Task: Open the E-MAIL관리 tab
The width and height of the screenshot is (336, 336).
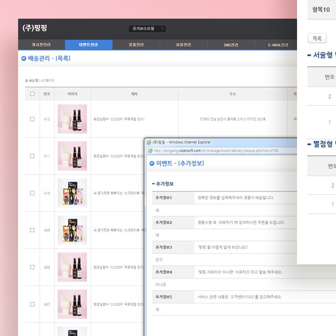Action: coord(276,45)
